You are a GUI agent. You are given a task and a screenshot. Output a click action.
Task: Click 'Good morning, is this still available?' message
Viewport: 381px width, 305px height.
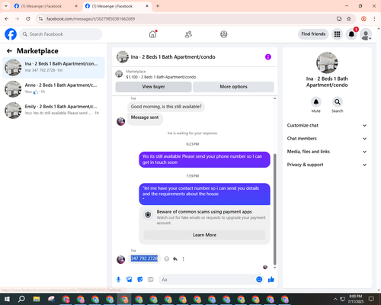tap(166, 107)
